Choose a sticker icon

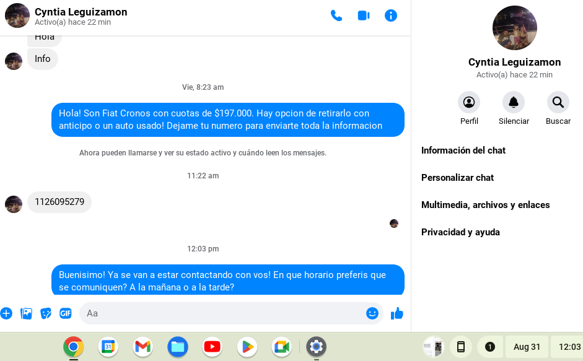pyautogui.click(x=46, y=313)
